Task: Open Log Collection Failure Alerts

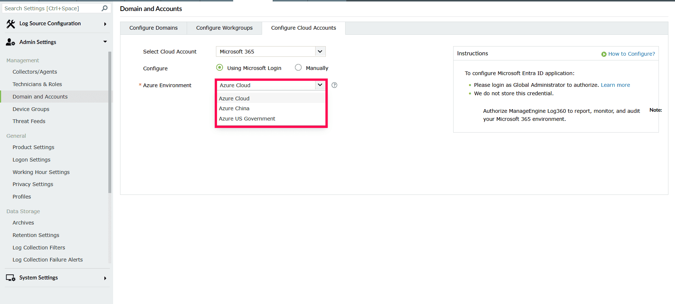Action: pos(48,260)
